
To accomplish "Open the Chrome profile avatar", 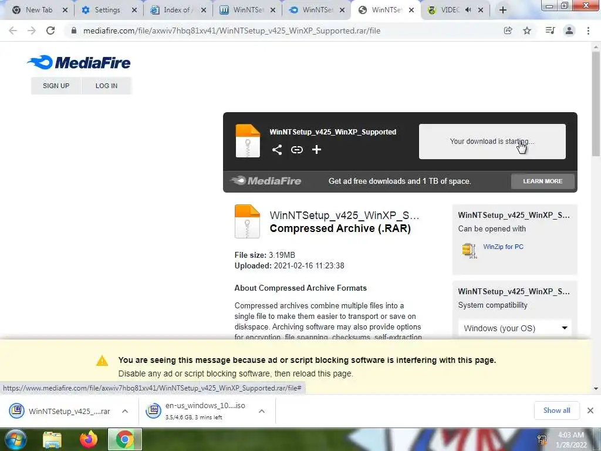I will tap(569, 31).
